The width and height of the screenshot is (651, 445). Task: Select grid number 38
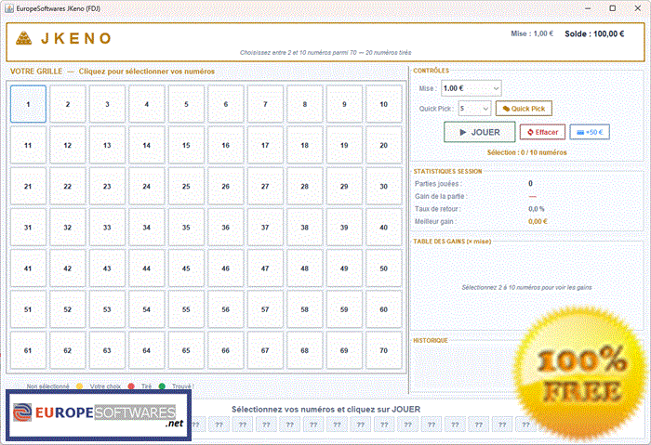click(305, 228)
